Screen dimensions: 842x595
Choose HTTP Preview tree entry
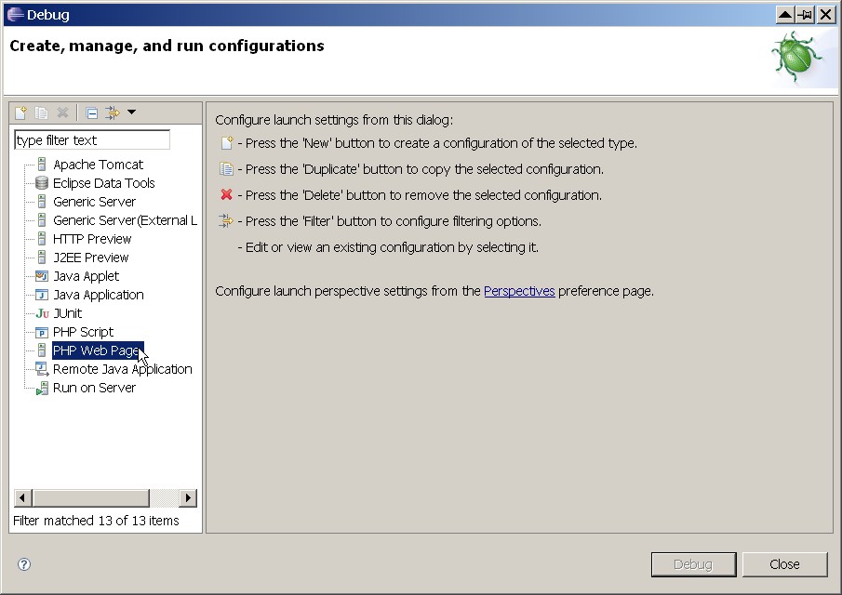point(92,239)
